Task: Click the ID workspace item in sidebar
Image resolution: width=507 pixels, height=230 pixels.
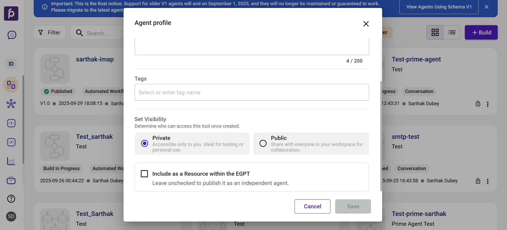Action: (x=11, y=64)
